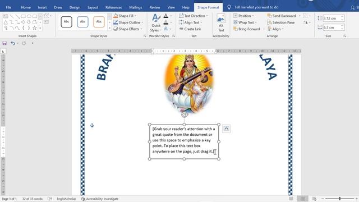
Task: Open the WordArt Styles dialog launcher
Action: coord(173,36)
